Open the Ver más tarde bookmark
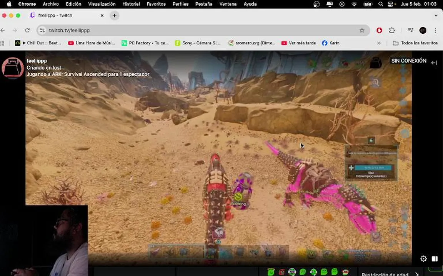This screenshot has height=276, width=443. (x=299, y=43)
